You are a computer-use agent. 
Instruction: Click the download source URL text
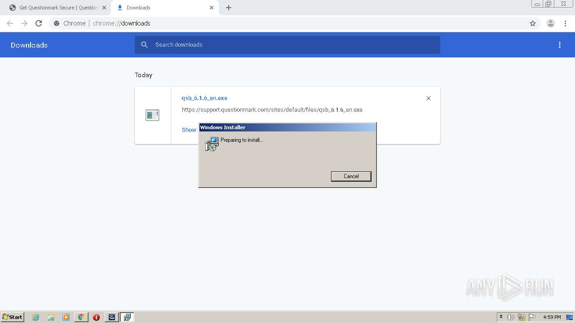272,109
